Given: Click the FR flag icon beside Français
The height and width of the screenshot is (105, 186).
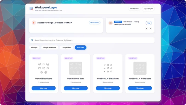Looking at the screenshot, I should click(x=145, y=9).
